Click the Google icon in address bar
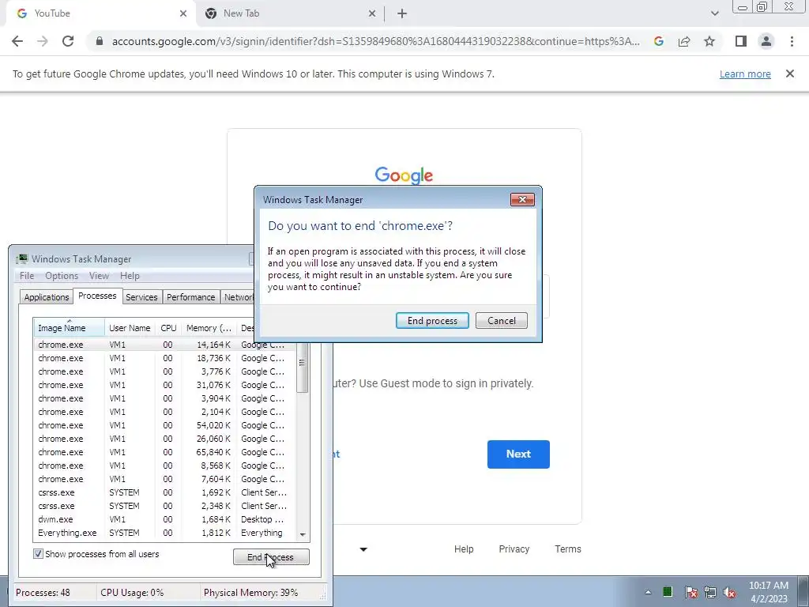This screenshot has width=809, height=607. pyautogui.click(x=658, y=41)
